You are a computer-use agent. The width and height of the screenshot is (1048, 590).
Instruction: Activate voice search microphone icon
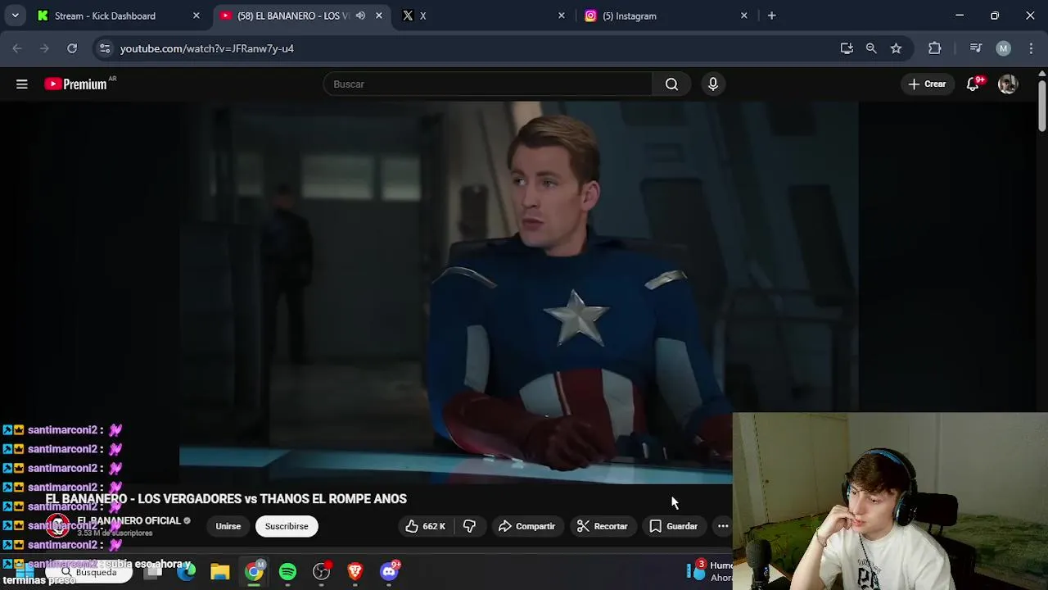pyautogui.click(x=713, y=84)
